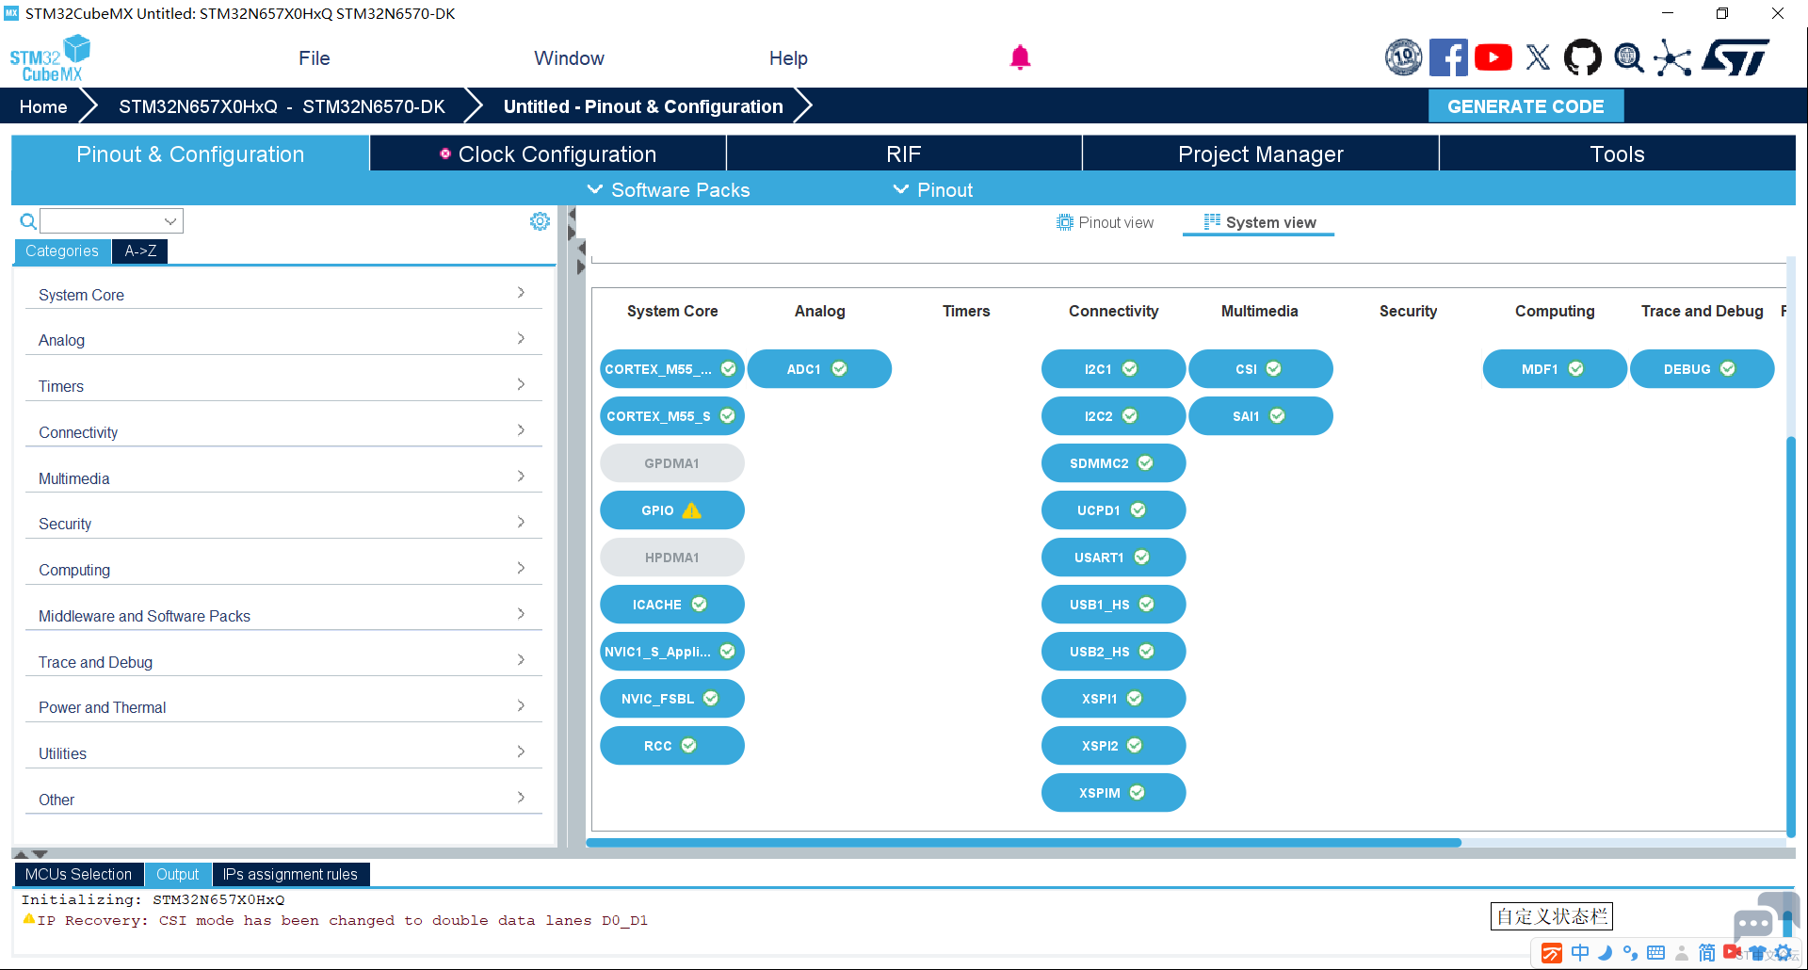Screen dimensions: 1808x970
Task: Click the horizontal scrollbar under the system view
Action: pyautogui.click(x=1024, y=843)
